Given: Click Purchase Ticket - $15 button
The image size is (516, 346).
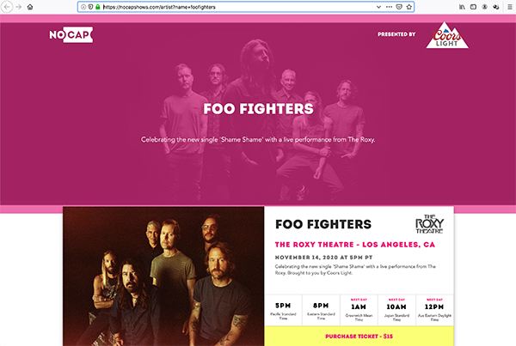Looking at the screenshot, I should 359,337.
